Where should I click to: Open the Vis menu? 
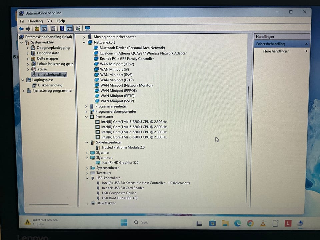[50, 21]
